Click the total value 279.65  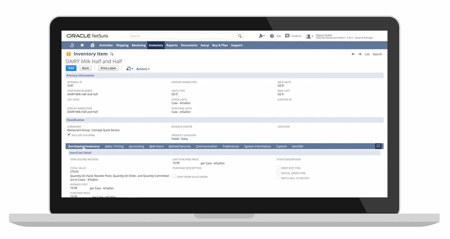pyautogui.click(x=74, y=171)
